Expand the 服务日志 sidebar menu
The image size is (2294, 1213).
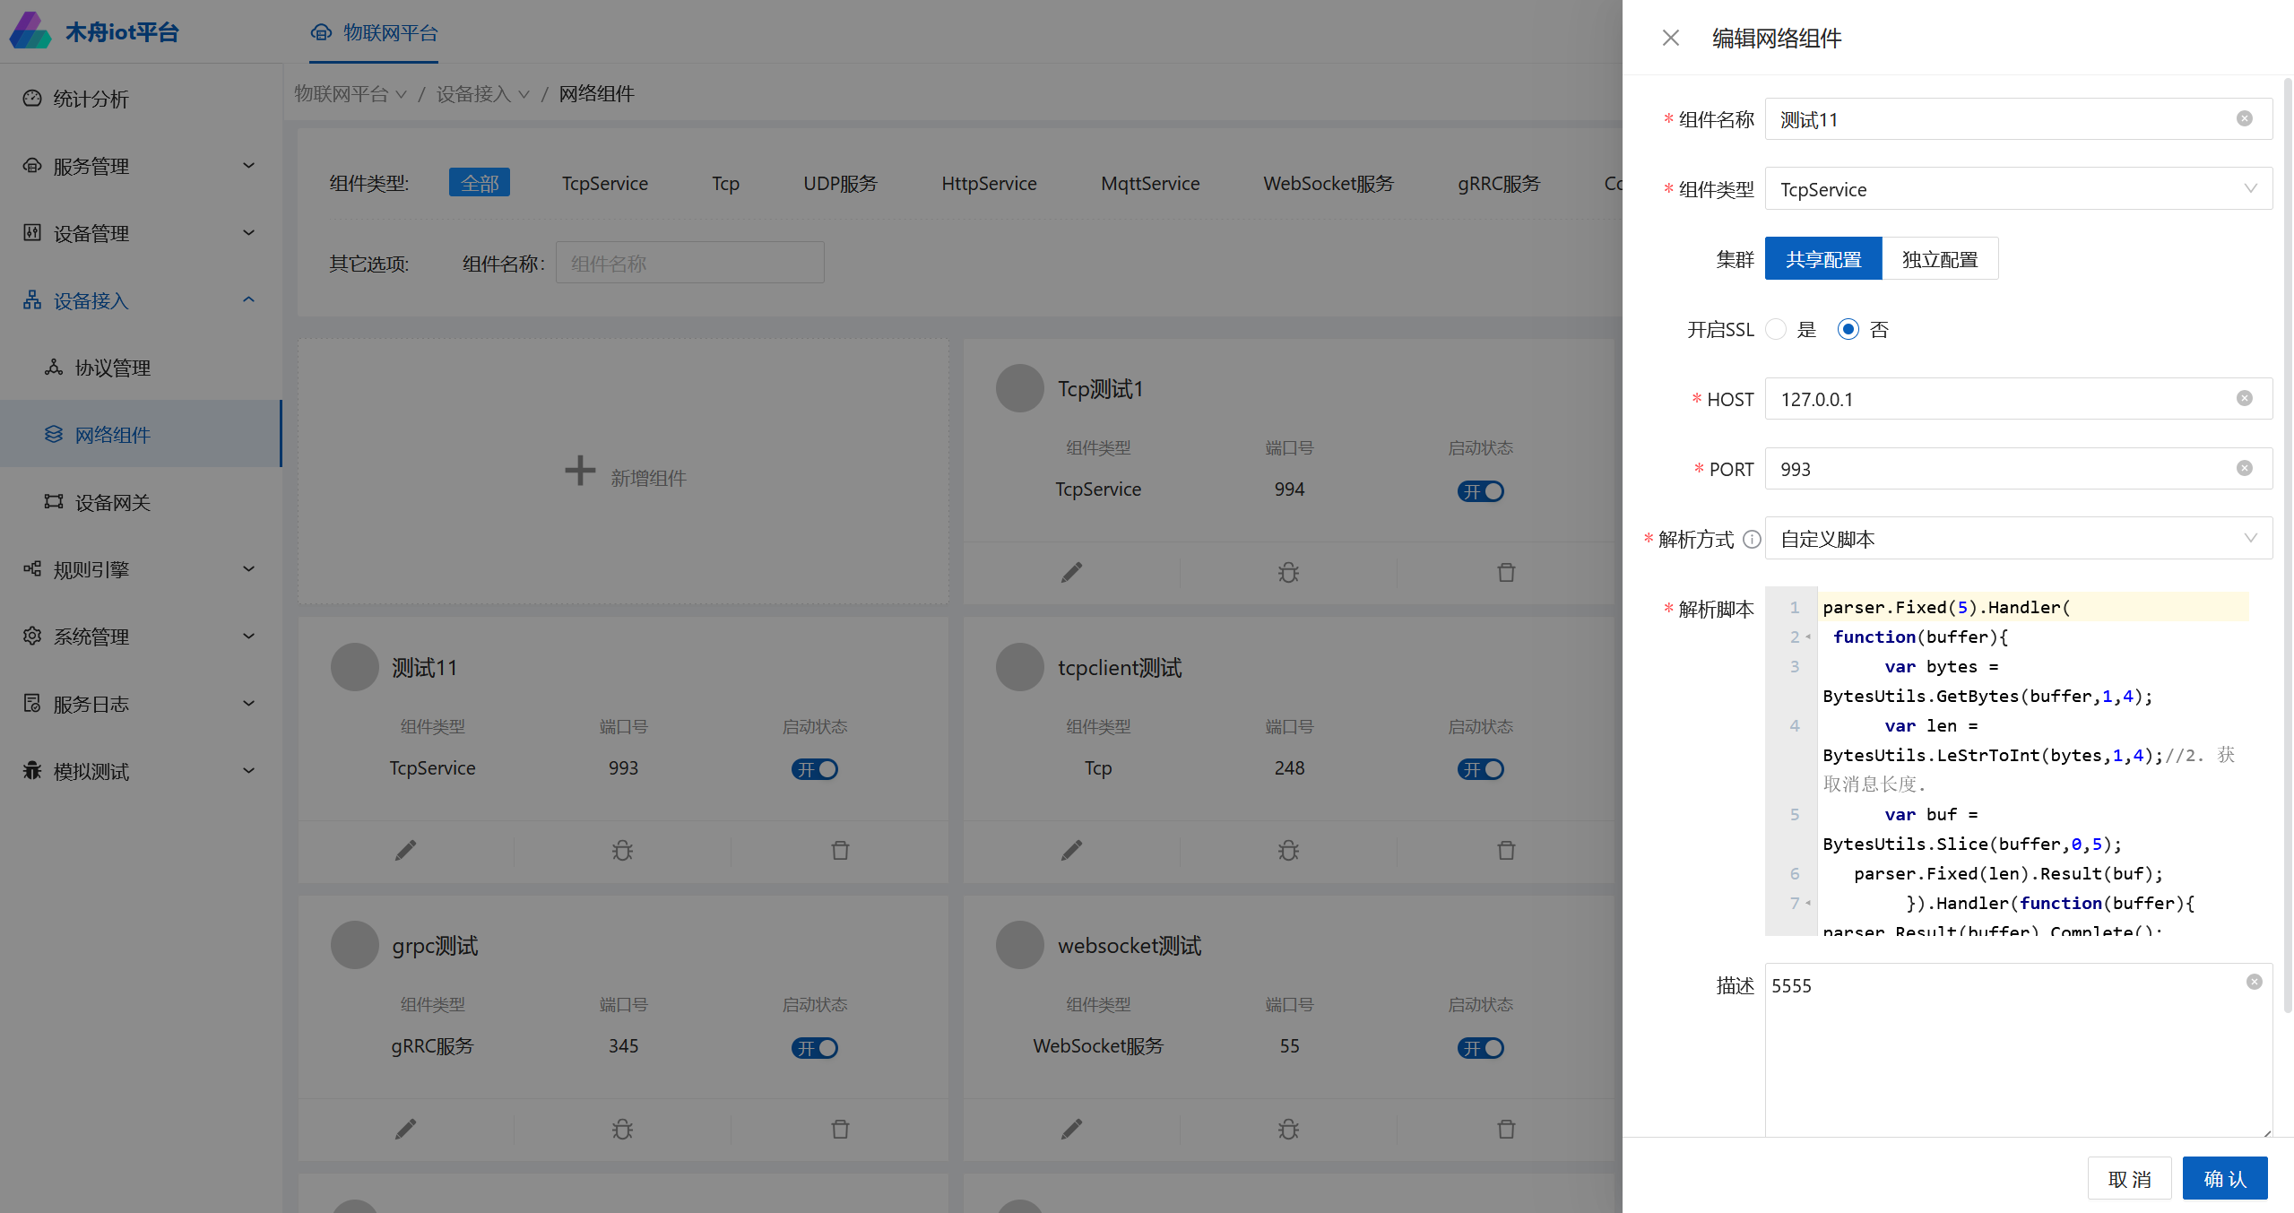pyautogui.click(x=141, y=704)
